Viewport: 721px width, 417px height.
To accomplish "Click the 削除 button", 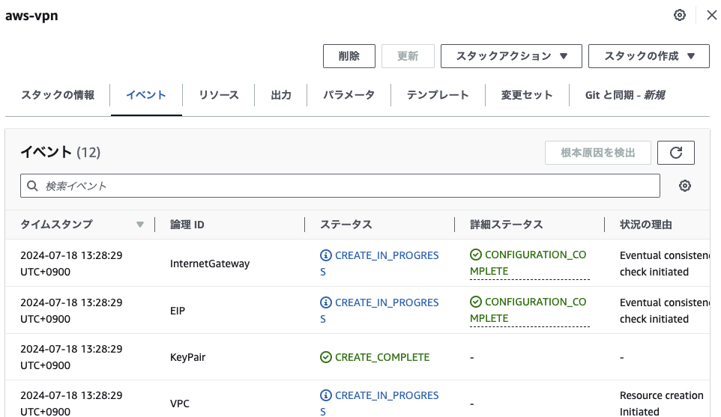I will [x=349, y=56].
